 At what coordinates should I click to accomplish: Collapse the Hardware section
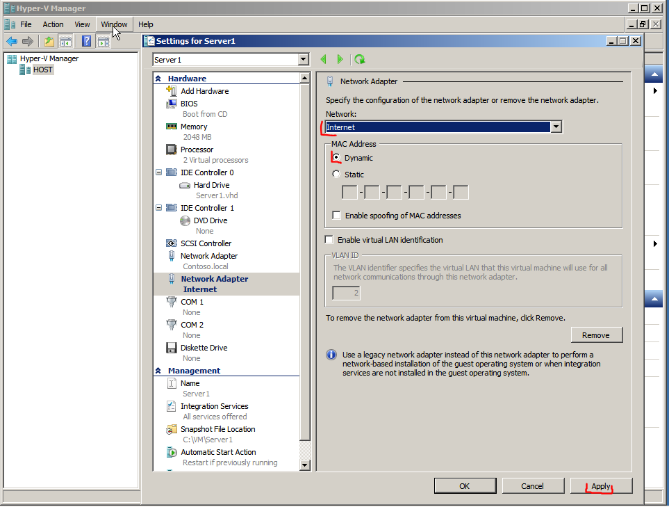coord(158,79)
